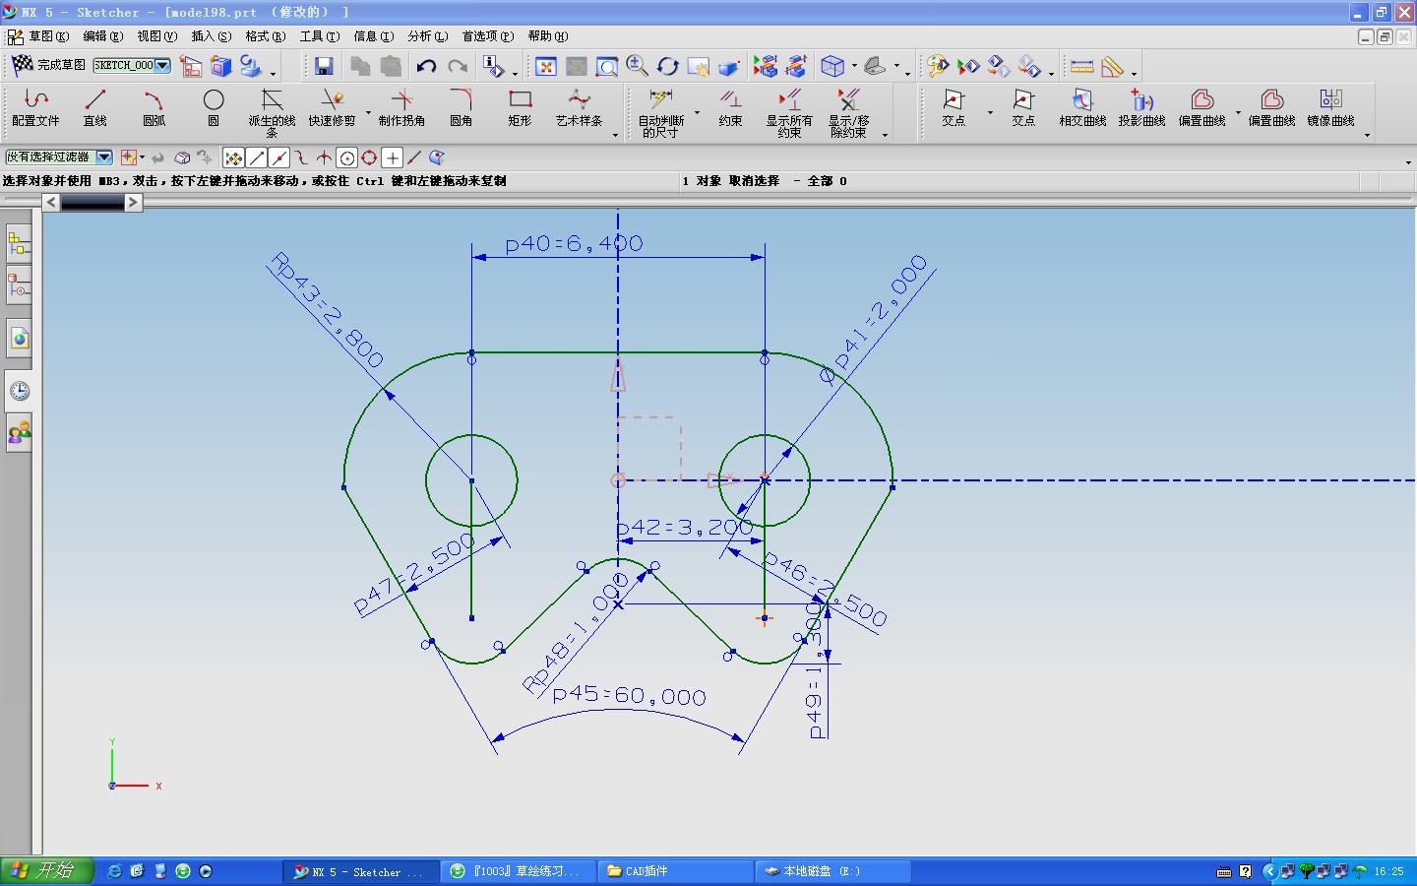Switch to NX 5 - Sketcher taskbar button
The height and width of the screenshot is (886, 1417).
[360, 871]
